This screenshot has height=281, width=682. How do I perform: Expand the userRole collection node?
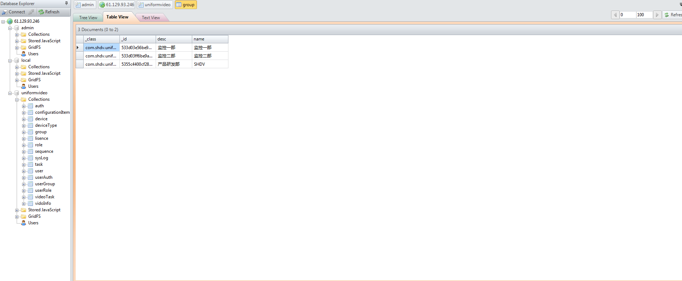[24, 191]
